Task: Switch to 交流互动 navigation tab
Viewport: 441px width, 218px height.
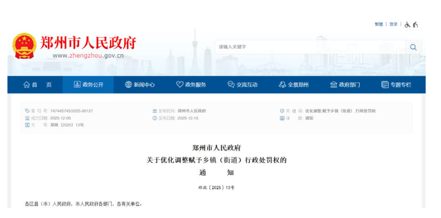Action: click(x=243, y=84)
